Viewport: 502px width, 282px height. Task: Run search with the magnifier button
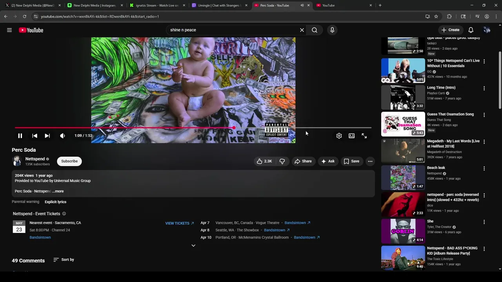tap(315, 30)
